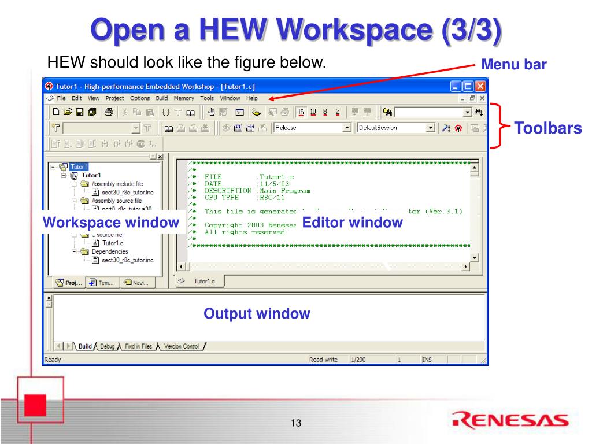Click the Insert Template starred T icon
592x444 pixels.
pyautogui.click(x=56, y=128)
